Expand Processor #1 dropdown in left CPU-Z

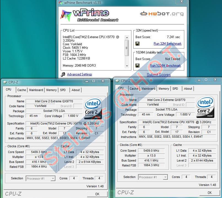(53, 179)
